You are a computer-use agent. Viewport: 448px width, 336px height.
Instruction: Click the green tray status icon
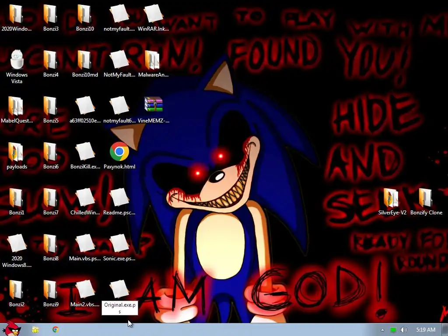[393, 330]
